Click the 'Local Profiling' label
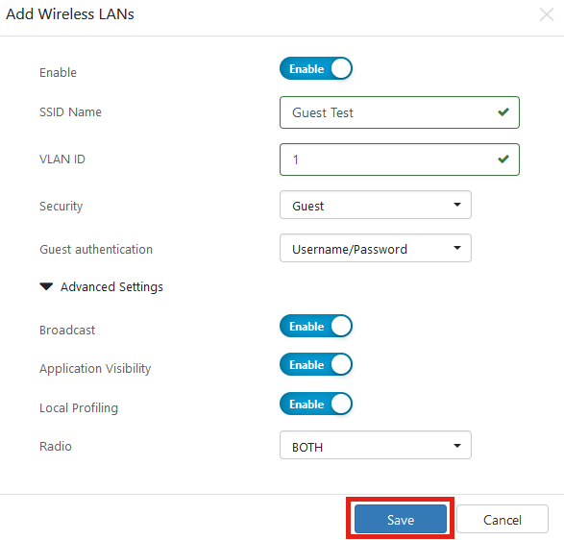 click(79, 407)
